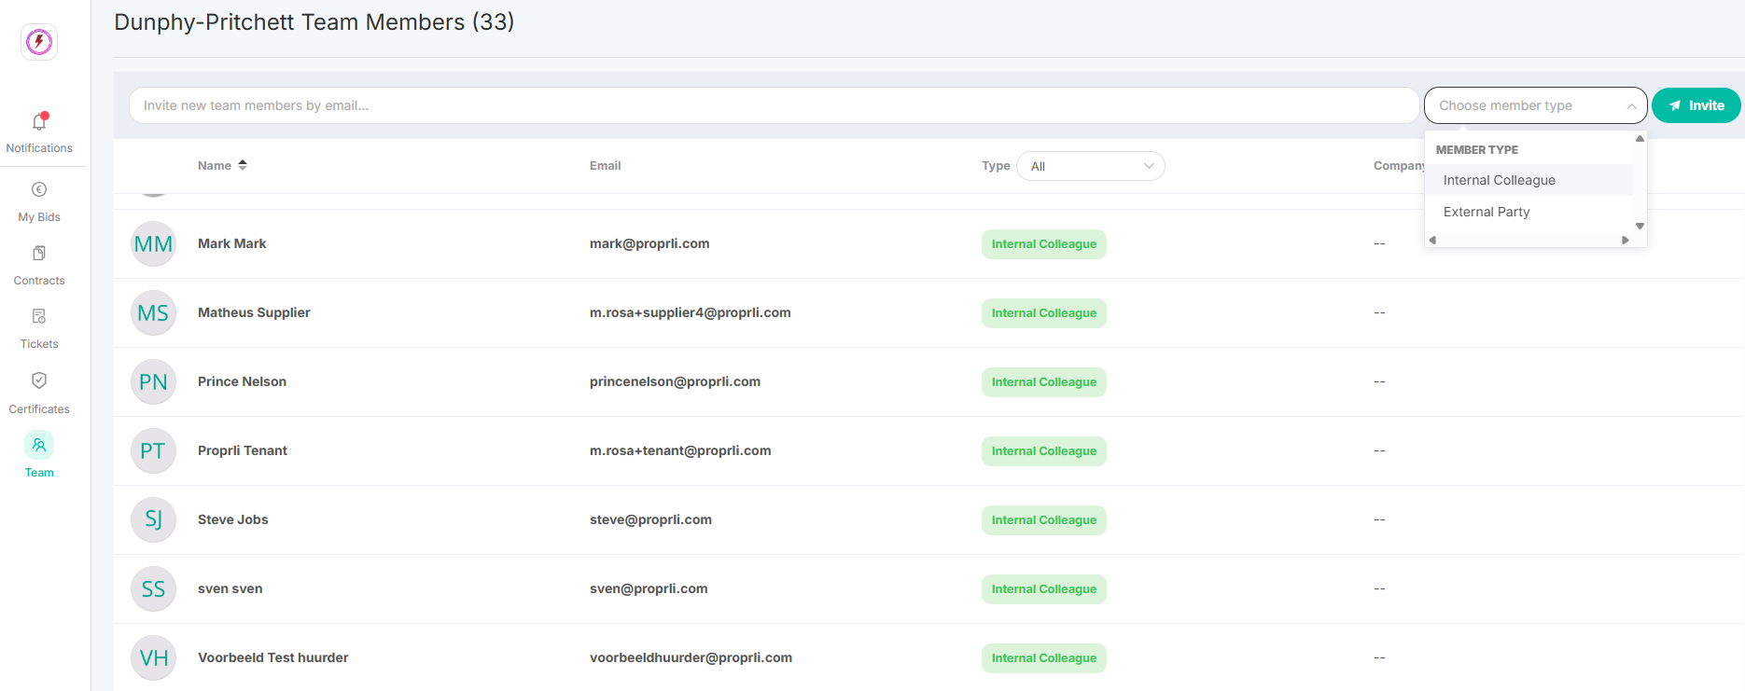Go to My Bids euro icon

pyautogui.click(x=39, y=190)
